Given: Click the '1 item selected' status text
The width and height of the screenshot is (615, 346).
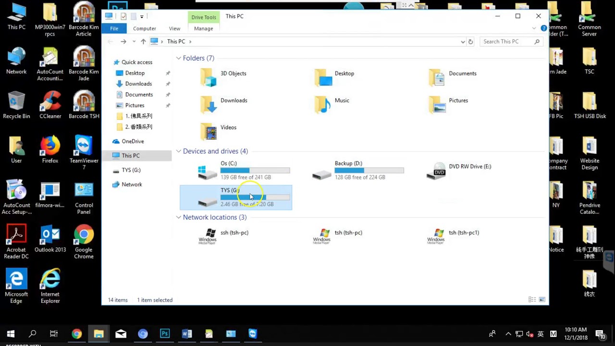Looking at the screenshot, I should tap(155, 300).
